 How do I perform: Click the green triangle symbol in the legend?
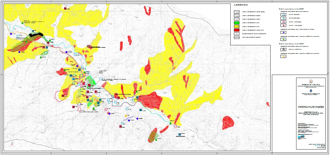pos(283,39)
